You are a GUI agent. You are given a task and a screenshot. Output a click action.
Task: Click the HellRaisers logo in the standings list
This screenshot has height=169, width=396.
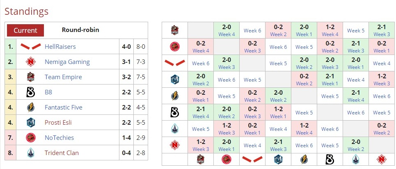coord(30,47)
